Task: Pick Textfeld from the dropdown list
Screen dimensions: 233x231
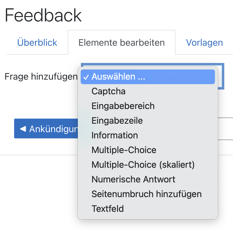Action: [x=107, y=209]
